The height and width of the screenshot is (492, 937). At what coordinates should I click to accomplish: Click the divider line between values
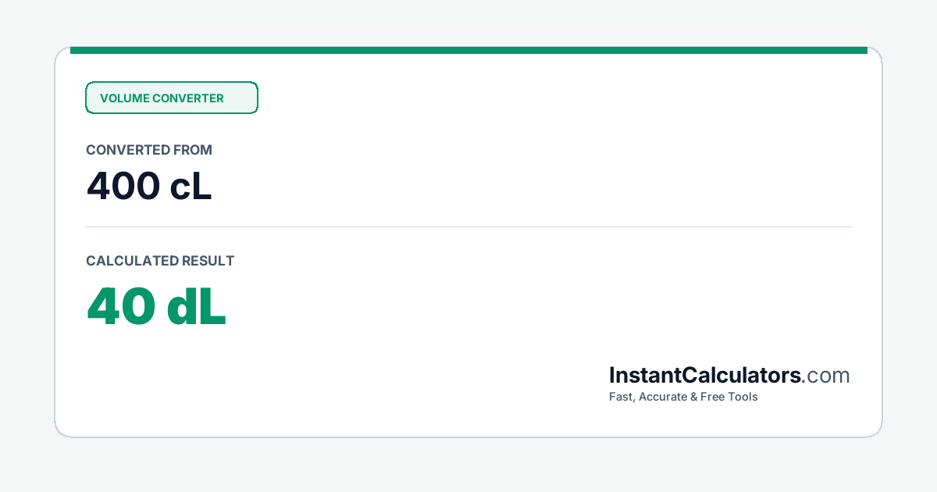468,227
